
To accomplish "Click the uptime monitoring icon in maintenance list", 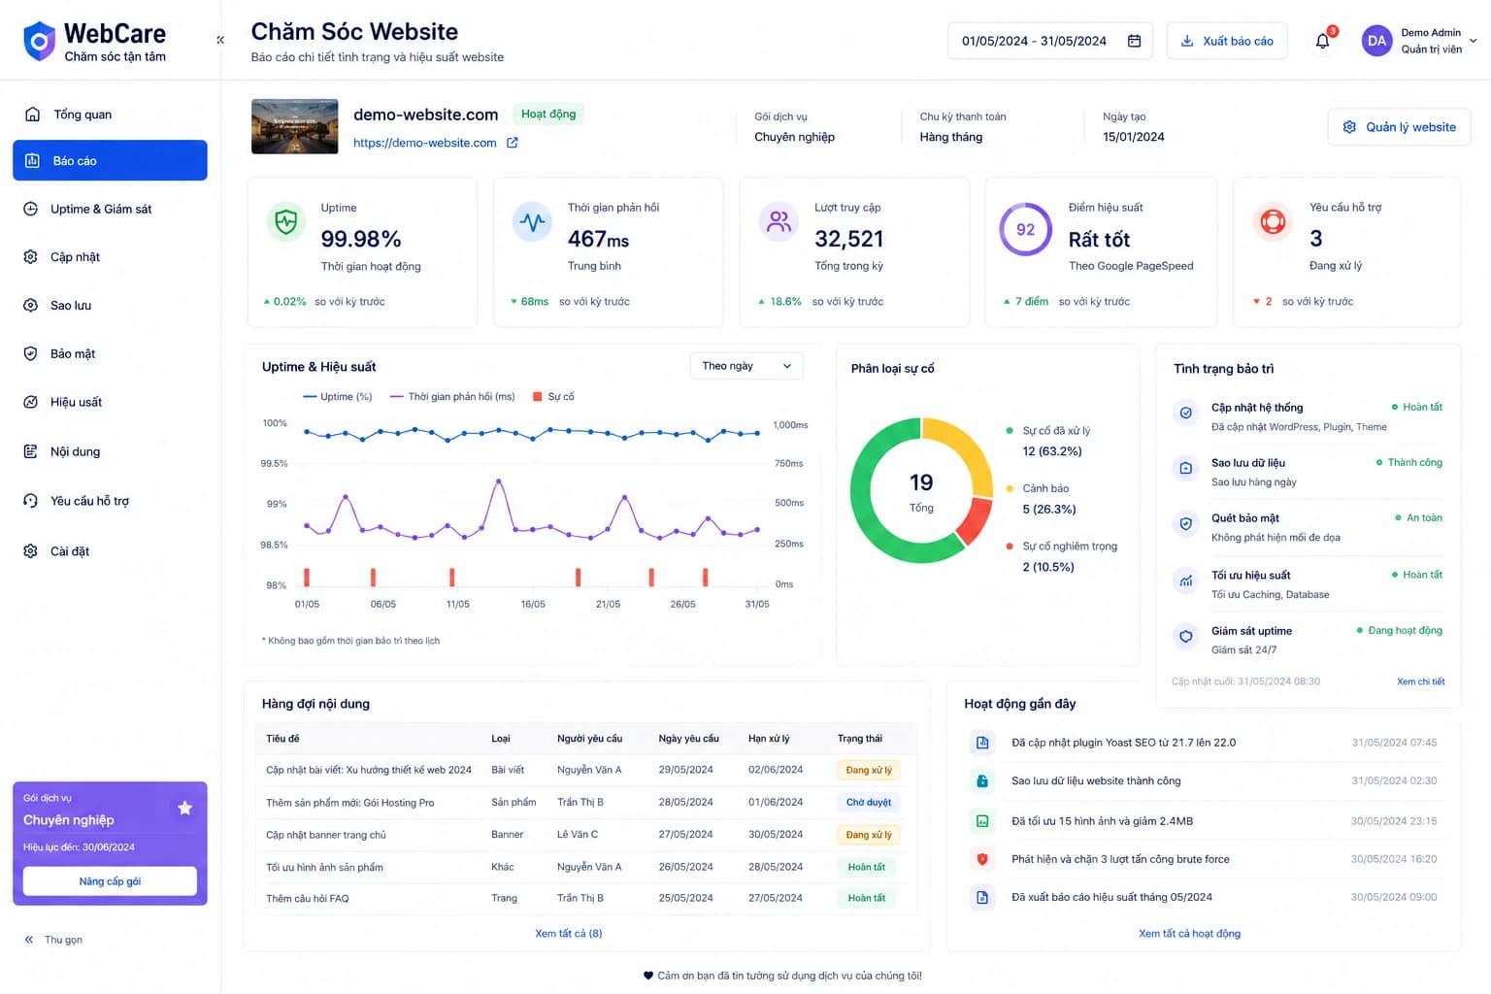I will [x=1185, y=637].
